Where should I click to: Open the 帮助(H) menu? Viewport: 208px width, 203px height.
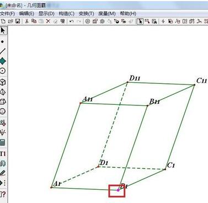128,14
